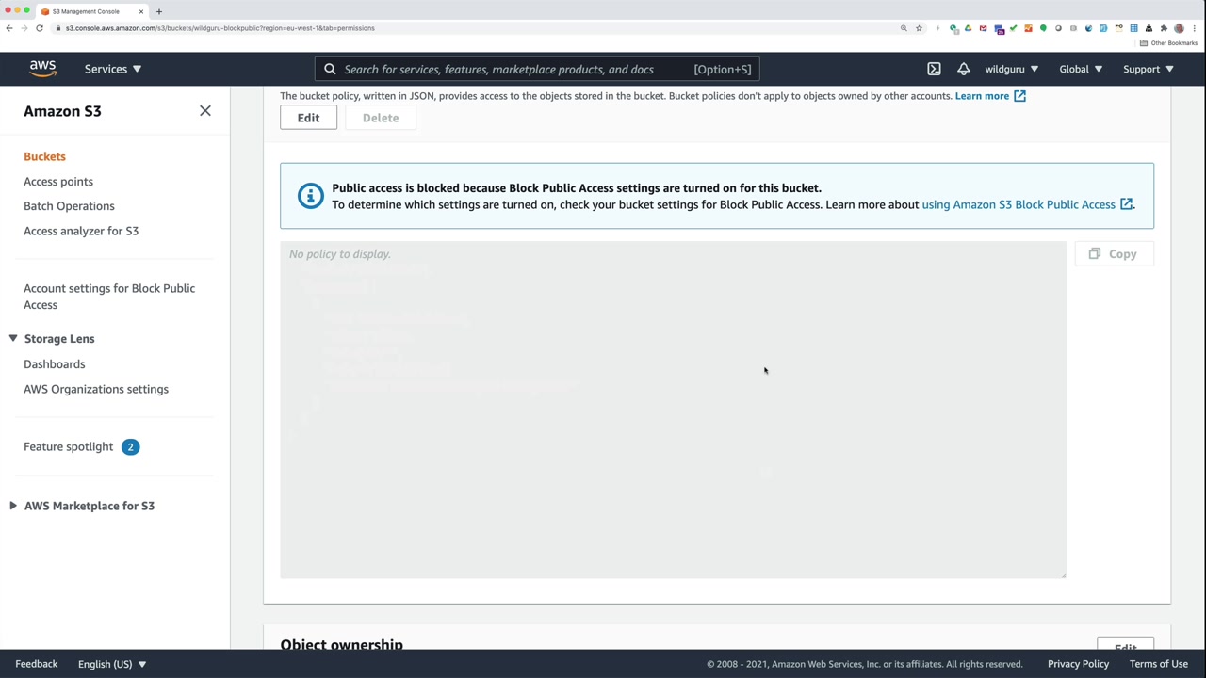Open the Support dropdown menu

pos(1148,69)
